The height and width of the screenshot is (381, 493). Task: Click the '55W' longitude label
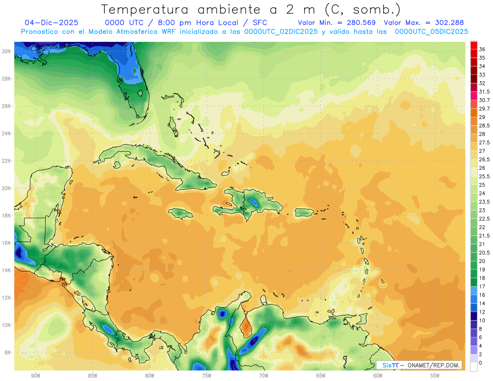tap(435, 376)
